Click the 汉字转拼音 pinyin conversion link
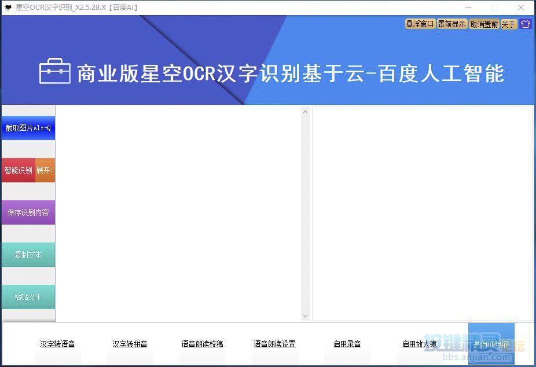Viewport: 536px width, 367px height. [130, 343]
